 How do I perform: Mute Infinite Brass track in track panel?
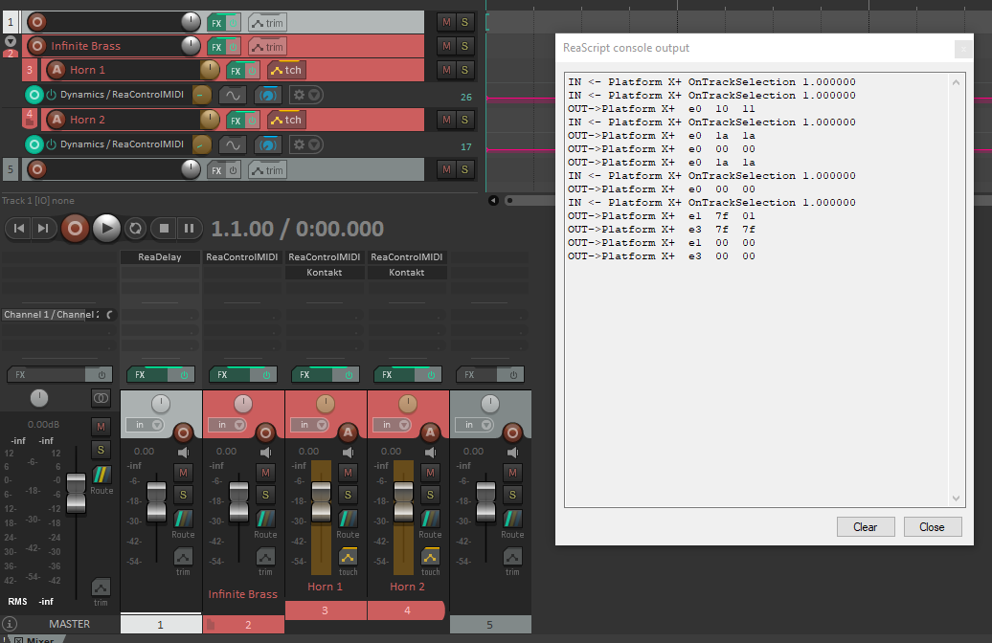pos(446,46)
